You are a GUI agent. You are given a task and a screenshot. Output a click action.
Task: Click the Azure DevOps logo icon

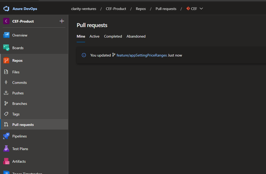click(x=6, y=8)
